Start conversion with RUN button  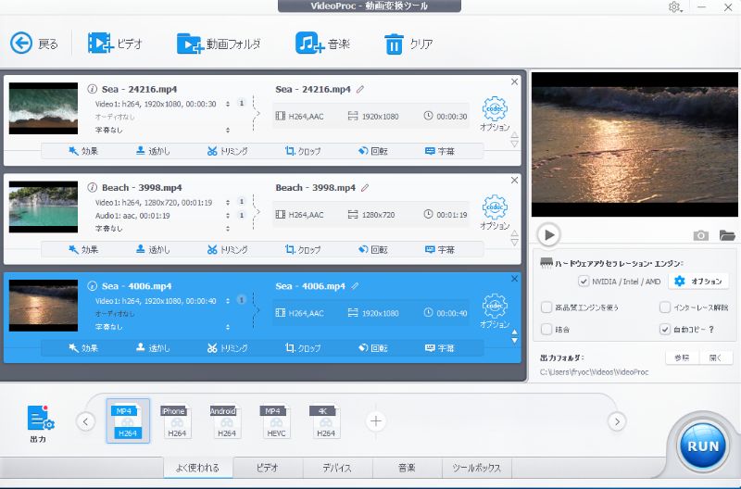703,445
